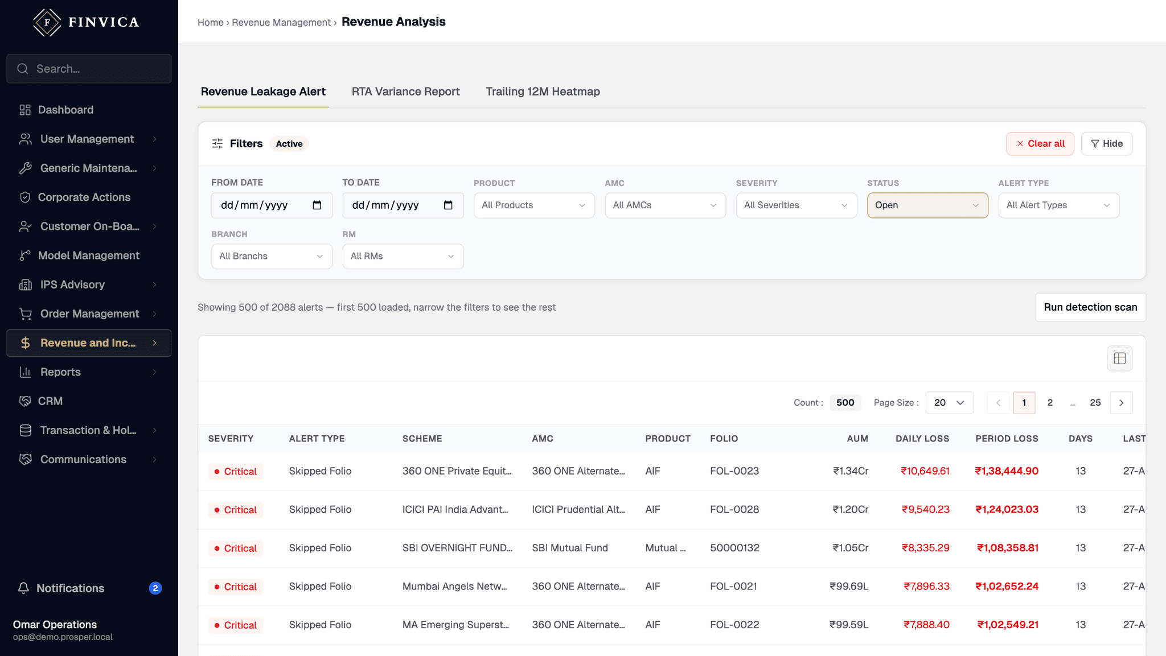Jump to page 25 of alerts
This screenshot has width=1166, height=656.
tap(1095, 403)
